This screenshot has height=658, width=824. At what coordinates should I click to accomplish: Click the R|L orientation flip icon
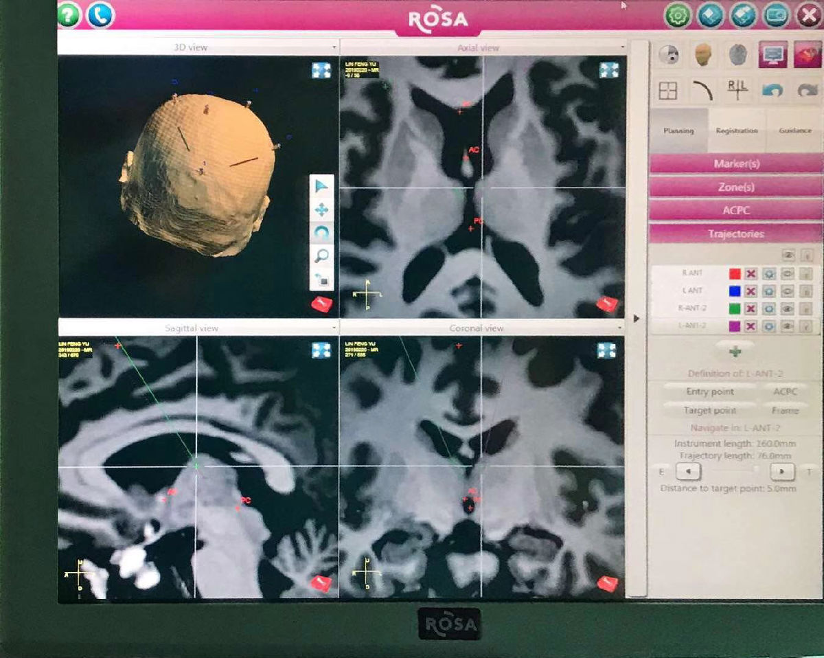[738, 91]
